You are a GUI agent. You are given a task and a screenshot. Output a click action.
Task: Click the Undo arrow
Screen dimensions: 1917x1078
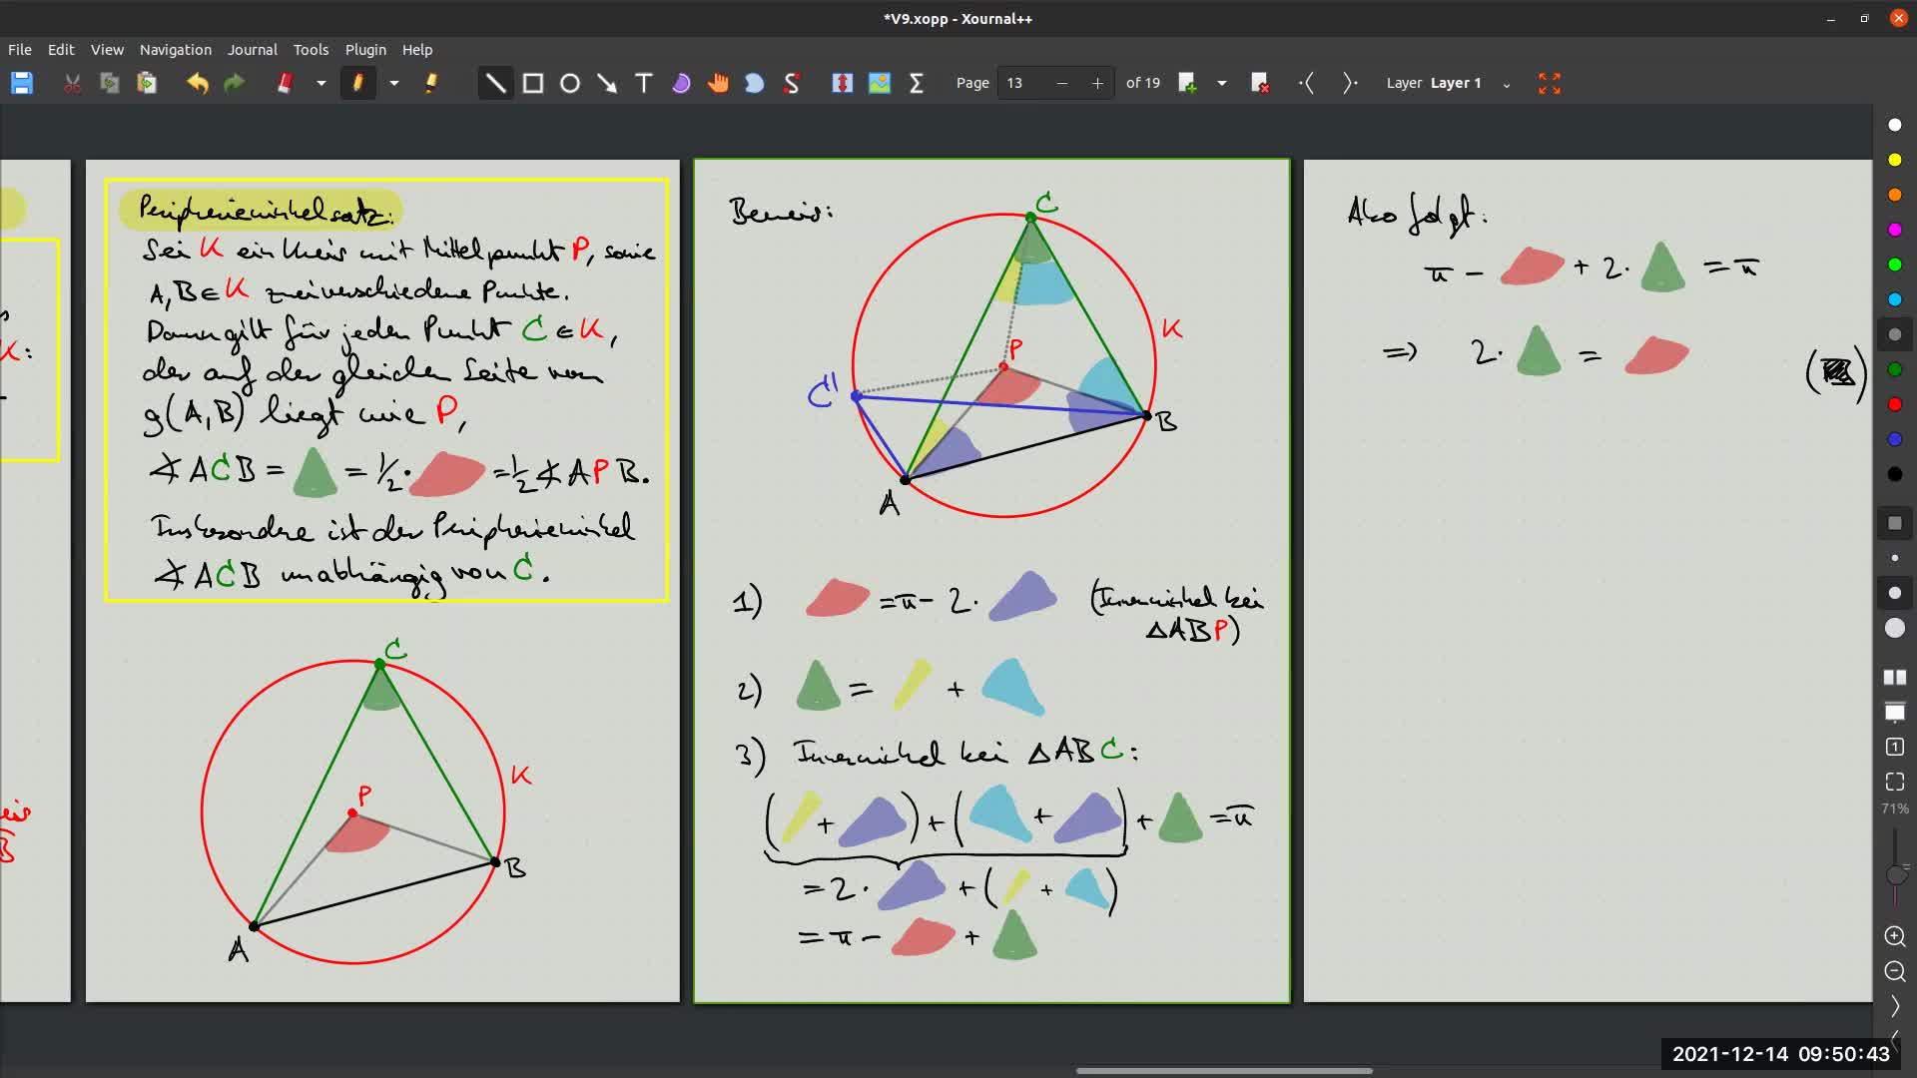point(198,84)
